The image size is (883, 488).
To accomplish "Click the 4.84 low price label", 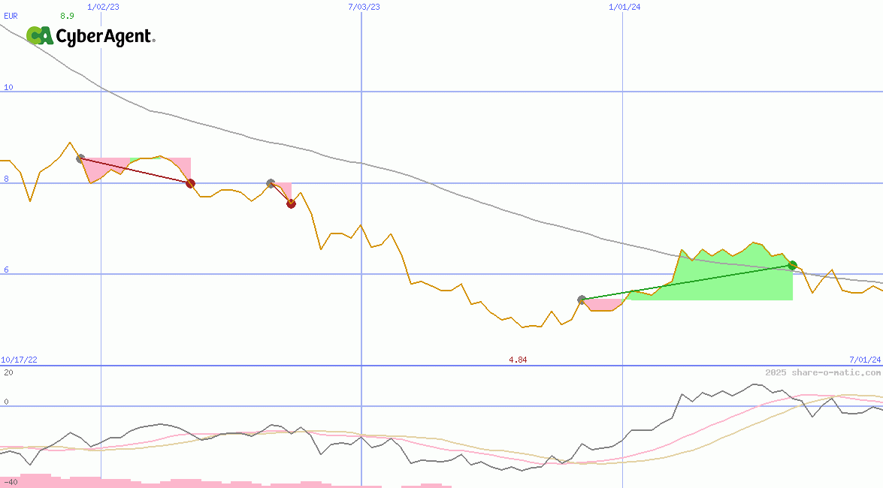I will click(518, 360).
